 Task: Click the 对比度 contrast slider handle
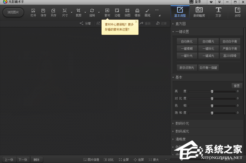[x=212, y=99]
